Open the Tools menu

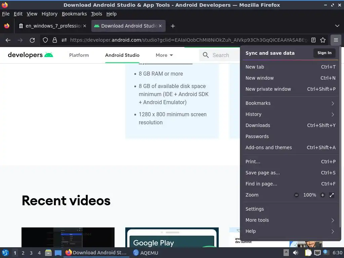tap(96, 14)
